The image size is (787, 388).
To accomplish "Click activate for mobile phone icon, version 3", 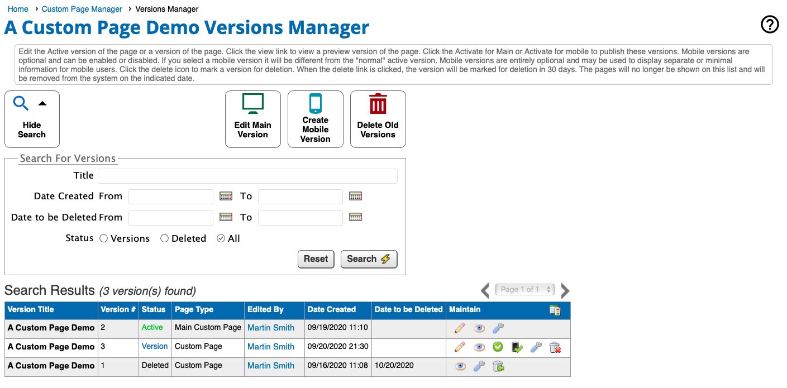I will point(517,347).
